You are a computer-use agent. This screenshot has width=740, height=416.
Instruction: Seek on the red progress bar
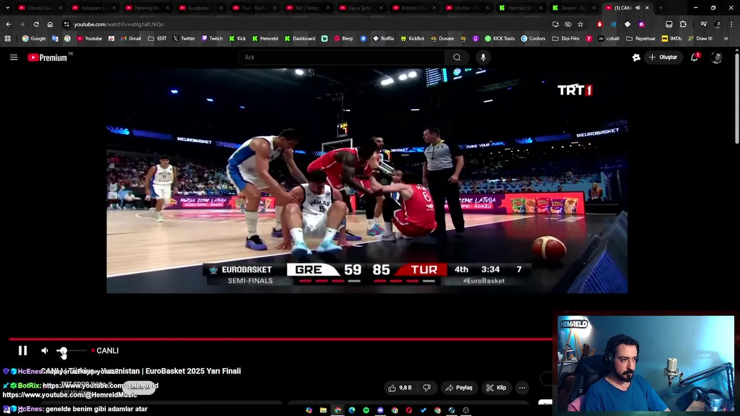point(280,339)
